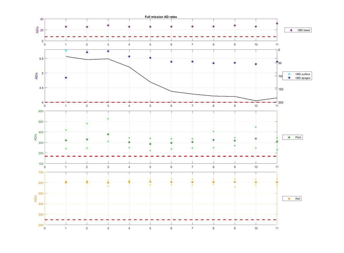This screenshot has height=253, width=344.
Task: Click x-tick '0' under the VBD bleed plot
Action: pos(45,44)
